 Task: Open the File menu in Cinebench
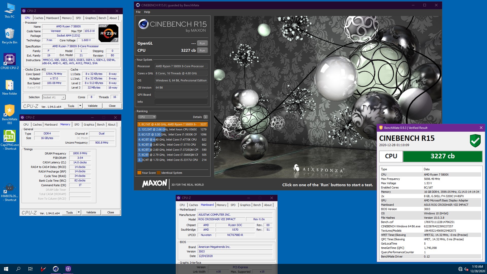[138, 12]
